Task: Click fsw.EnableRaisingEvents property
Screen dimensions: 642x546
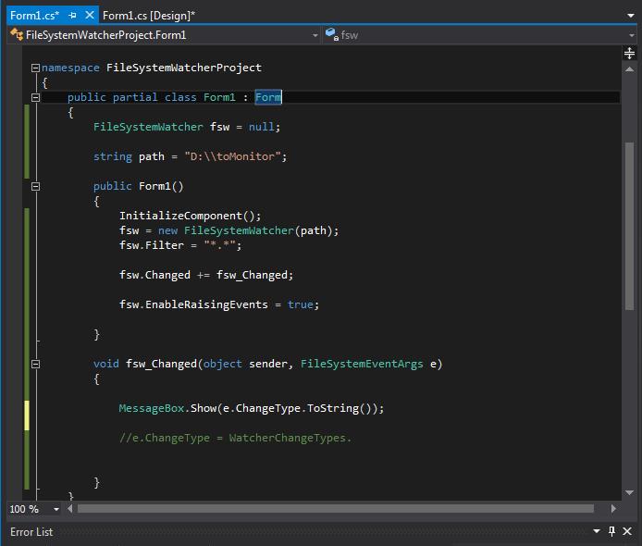Action: (x=193, y=304)
